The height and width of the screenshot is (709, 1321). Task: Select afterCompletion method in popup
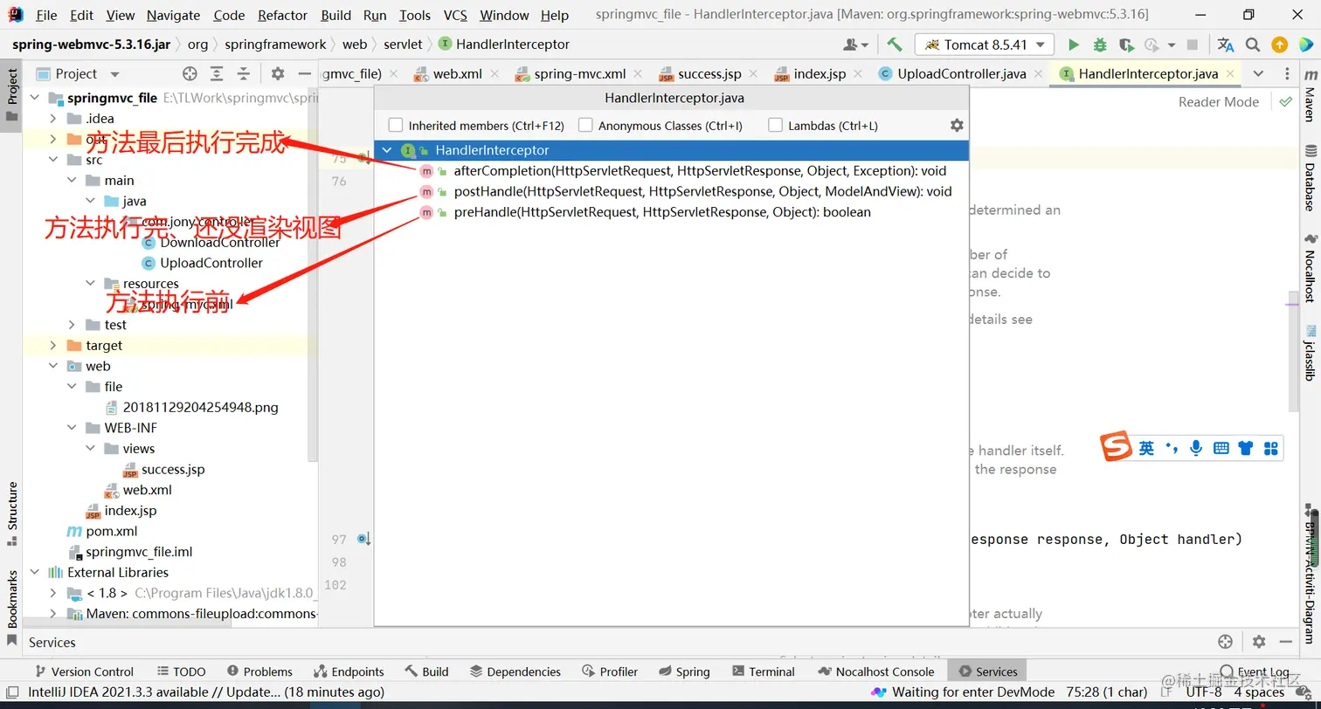pos(671,171)
